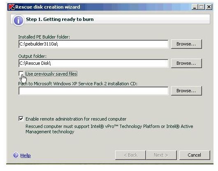218x171 pixels.
Task: Click the Kaspersky logo icon in title bar
Action: (12, 7)
